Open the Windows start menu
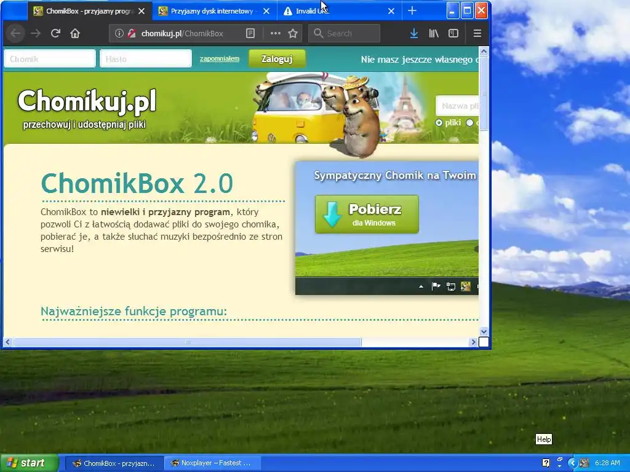Screen dimensions: 630x472 [29, 463]
